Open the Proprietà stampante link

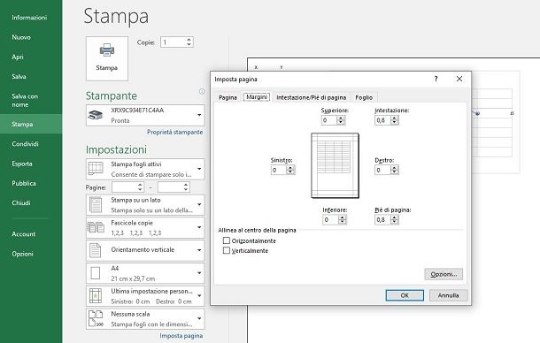pos(175,132)
